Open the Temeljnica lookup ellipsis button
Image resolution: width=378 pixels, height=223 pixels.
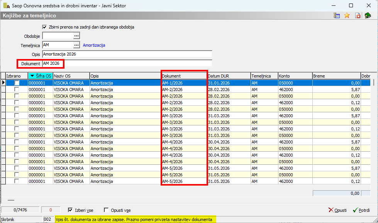76,45
